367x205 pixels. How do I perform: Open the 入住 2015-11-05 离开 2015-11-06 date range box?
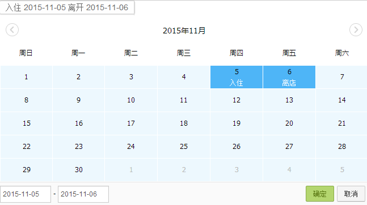coord(67,7)
